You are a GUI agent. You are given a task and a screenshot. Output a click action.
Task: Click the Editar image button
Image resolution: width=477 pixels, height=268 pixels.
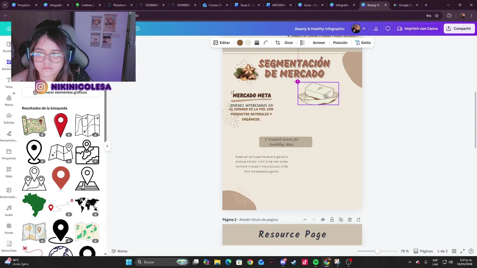[x=221, y=43]
